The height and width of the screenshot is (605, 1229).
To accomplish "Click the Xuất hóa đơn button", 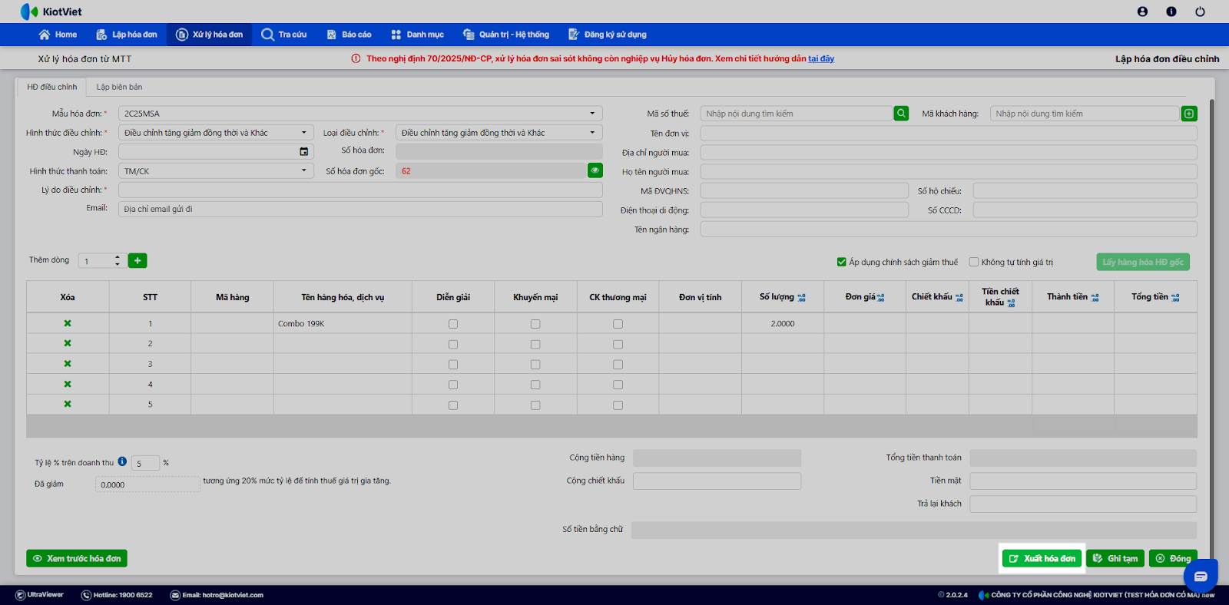I will point(1042,558).
